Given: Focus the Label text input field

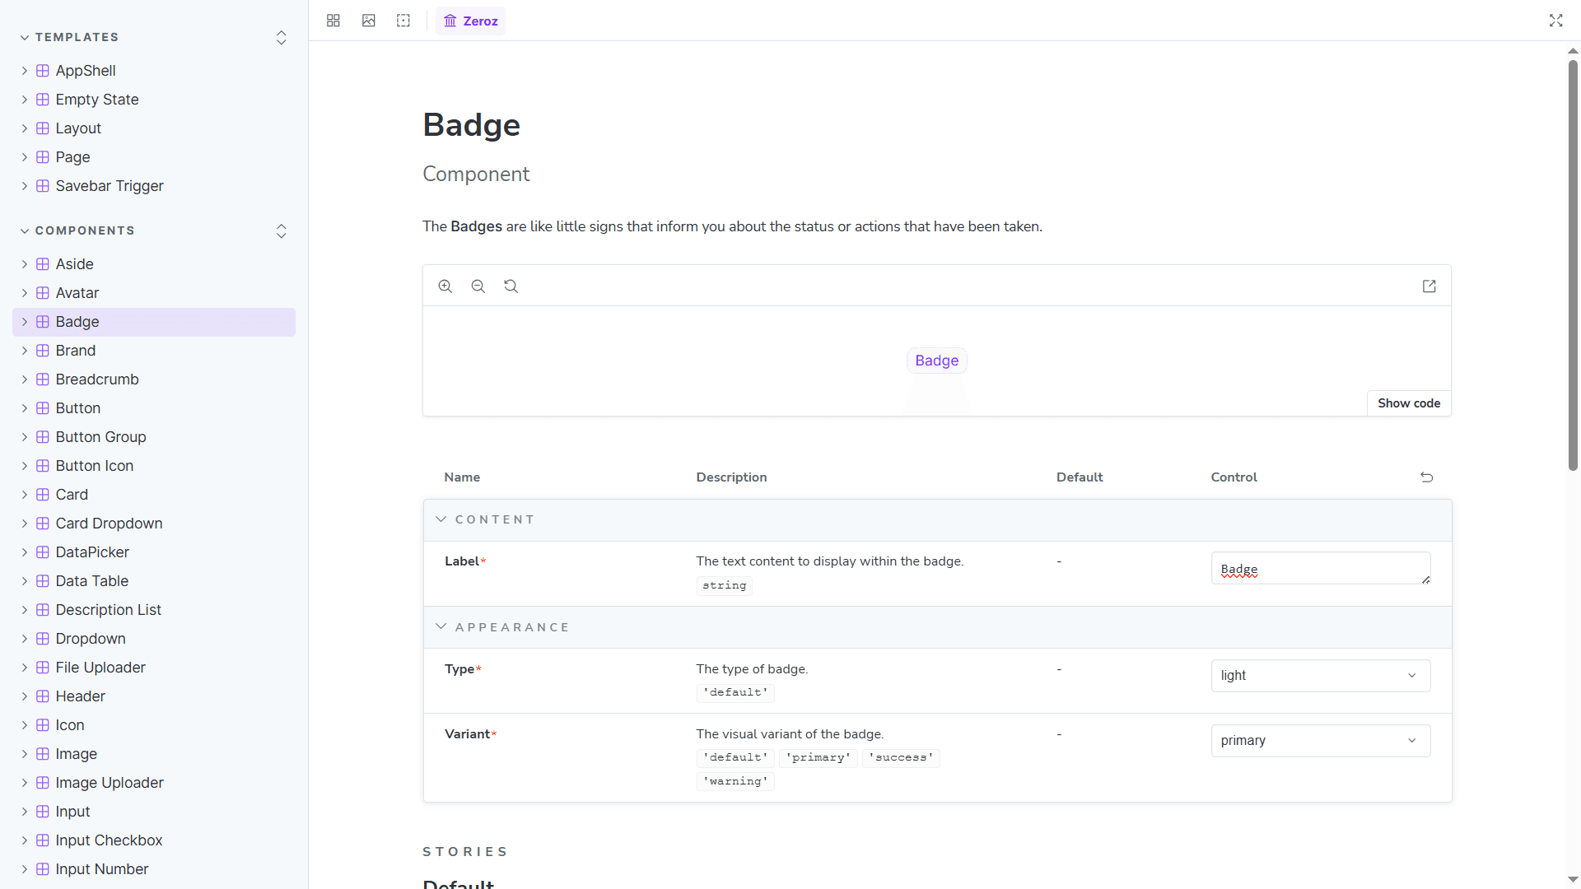Looking at the screenshot, I should pos(1321,569).
